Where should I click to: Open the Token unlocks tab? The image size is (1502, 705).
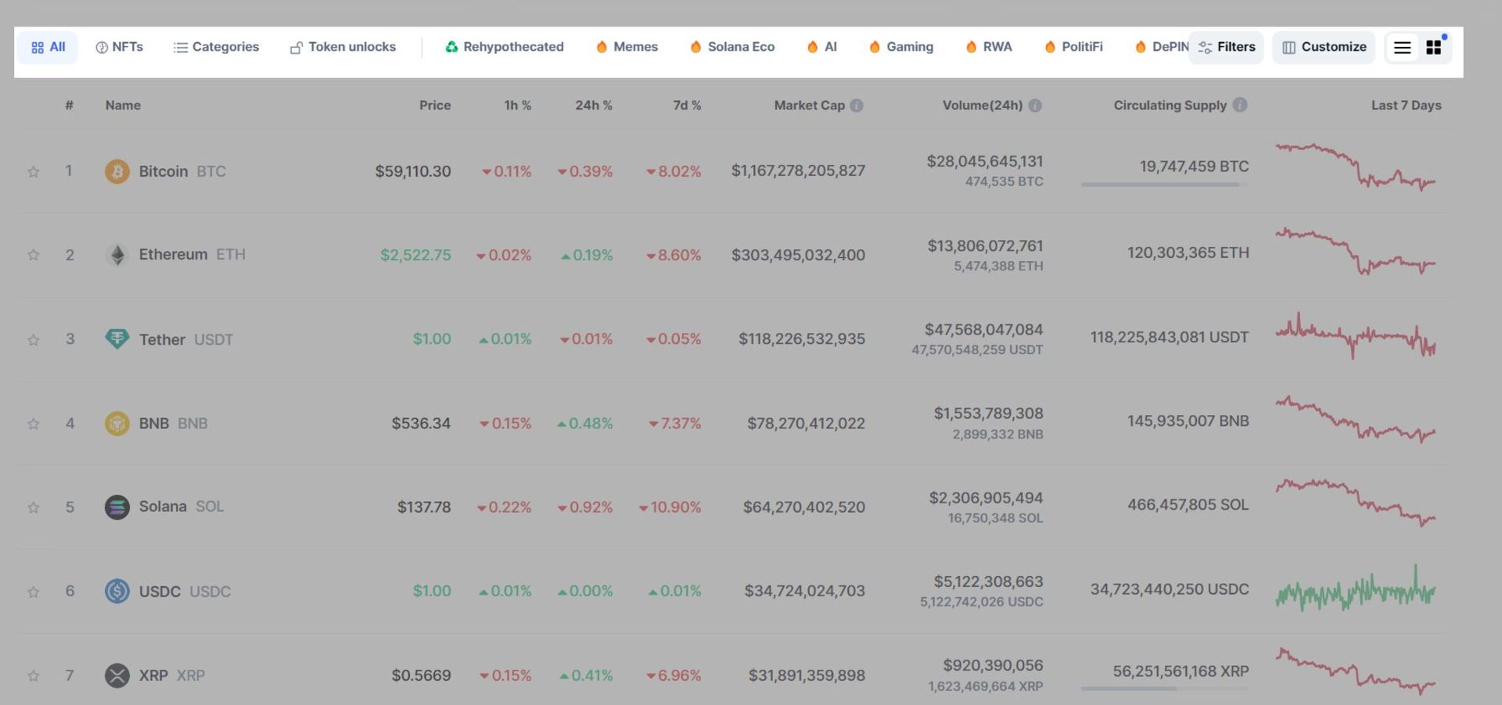point(343,47)
